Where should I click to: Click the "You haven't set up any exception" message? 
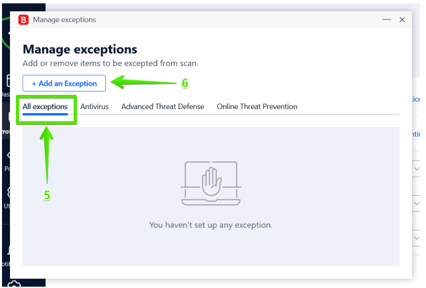point(211,225)
